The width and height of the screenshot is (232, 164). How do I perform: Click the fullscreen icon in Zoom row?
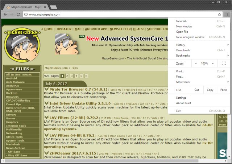(x=224, y=63)
